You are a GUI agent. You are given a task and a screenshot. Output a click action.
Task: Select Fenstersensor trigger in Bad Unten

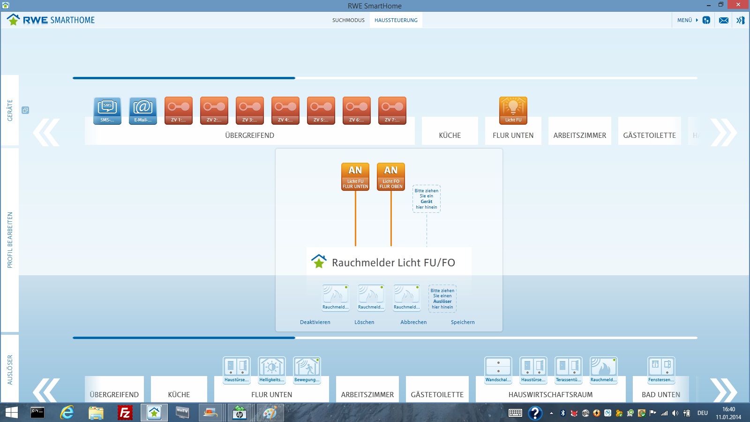(661, 370)
